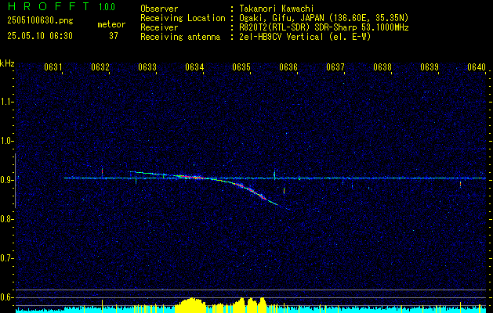Click the gray vertical range bar beside the 0.9 label
This screenshot has width=493, height=313.
coord(15,181)
